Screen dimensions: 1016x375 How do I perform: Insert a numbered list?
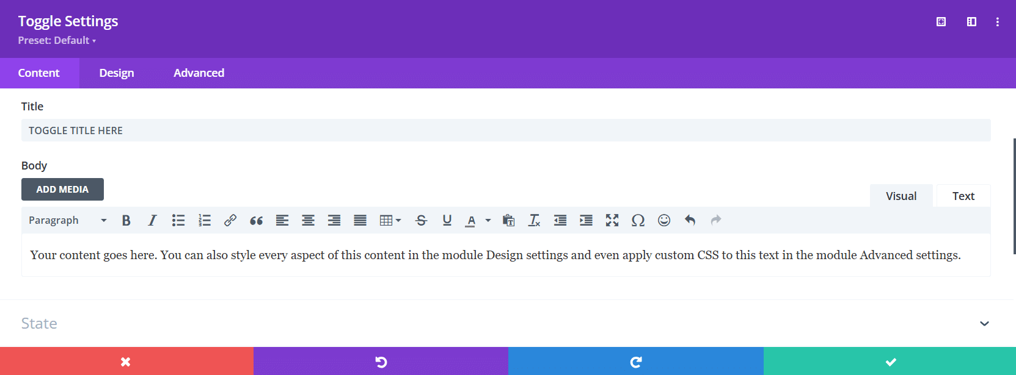tap(205, 221)
